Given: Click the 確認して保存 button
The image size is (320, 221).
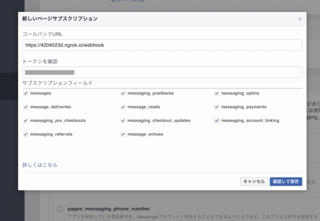Looking at the screenshot, I should click(x=286, y=181).
